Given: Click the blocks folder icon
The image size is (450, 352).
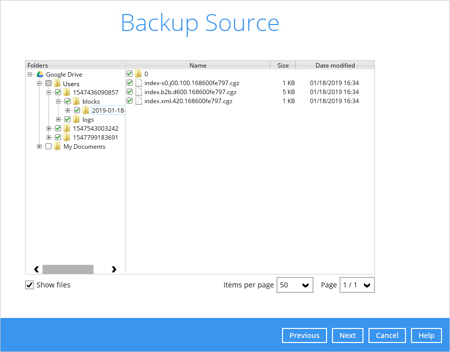Looking at the screenshot, I should (76, 102).
